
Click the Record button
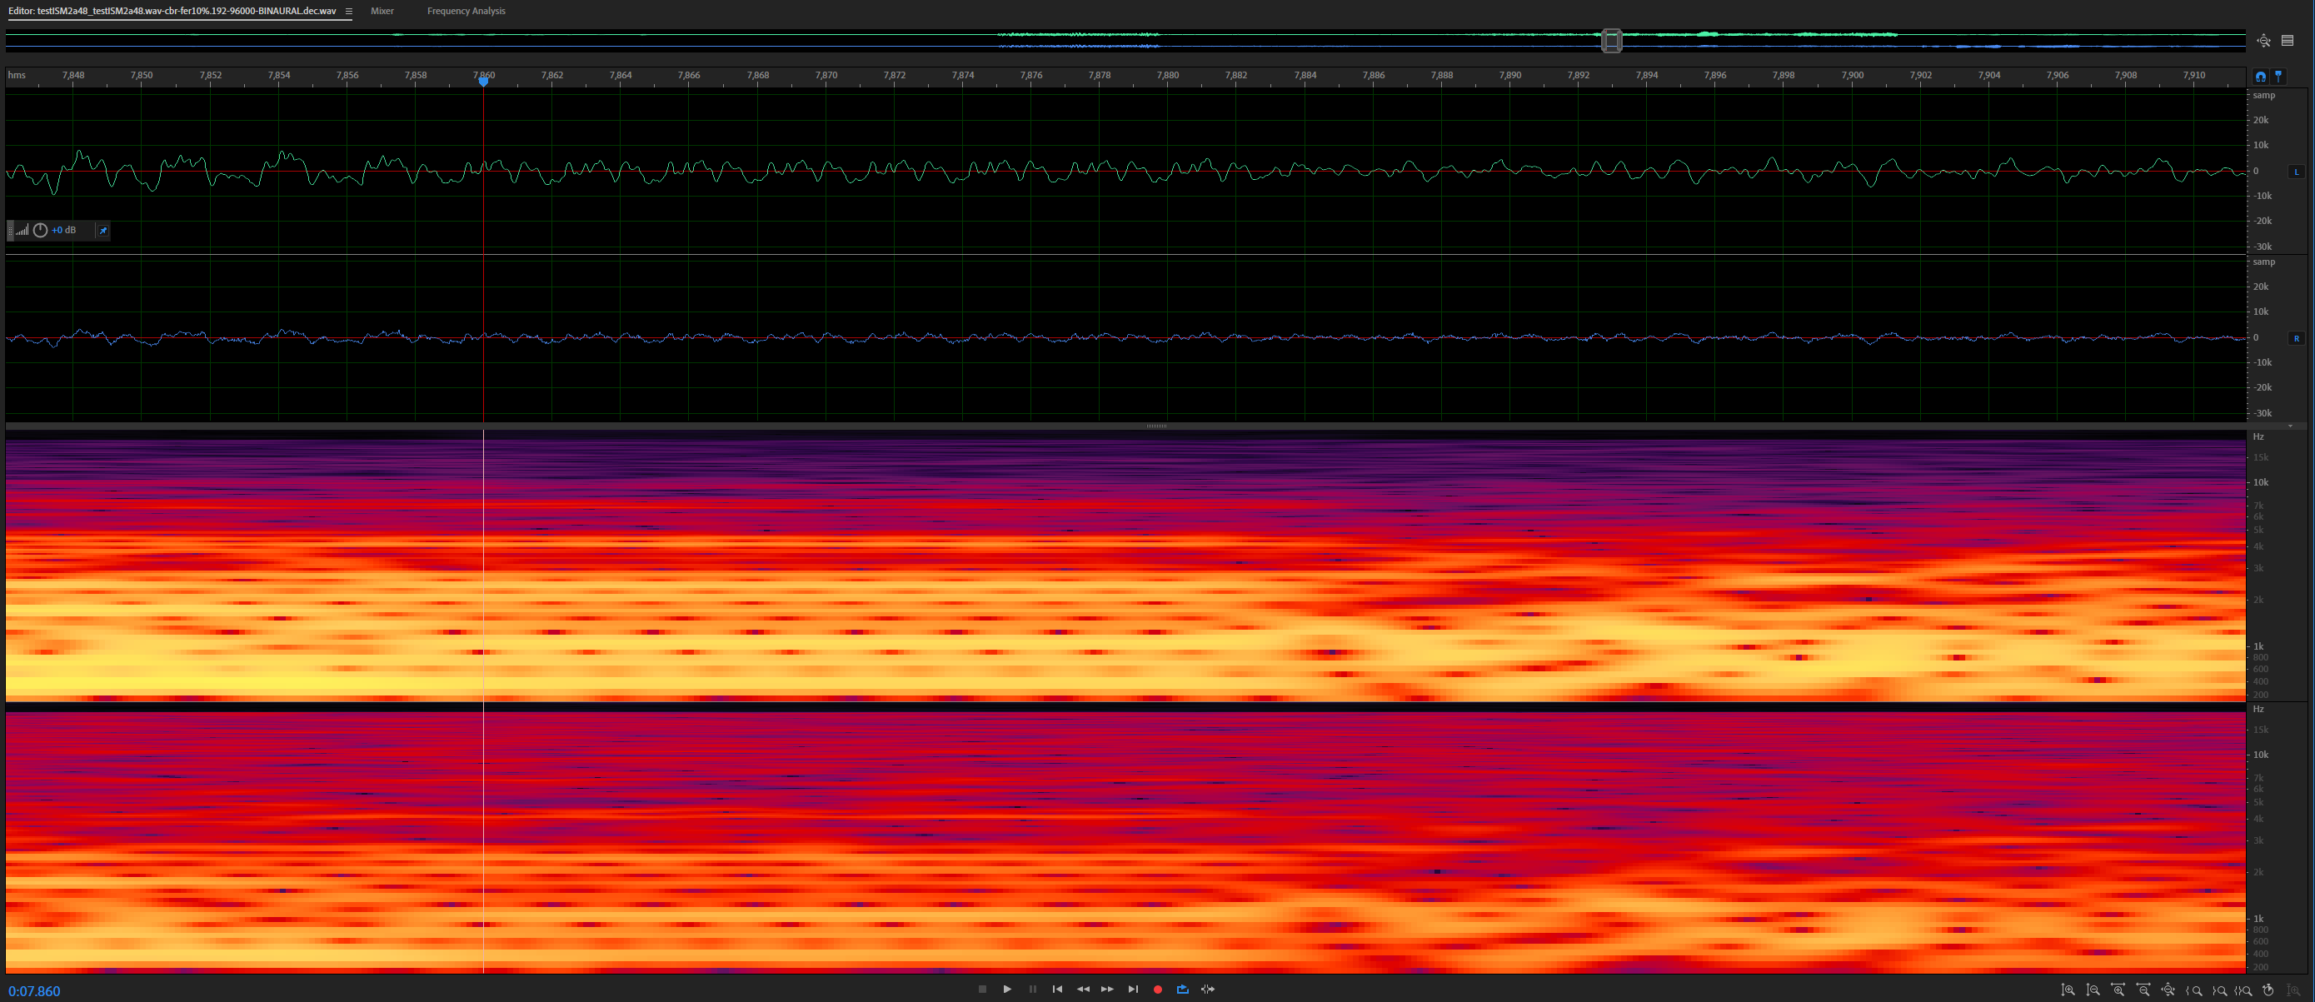click(1158, 990)
